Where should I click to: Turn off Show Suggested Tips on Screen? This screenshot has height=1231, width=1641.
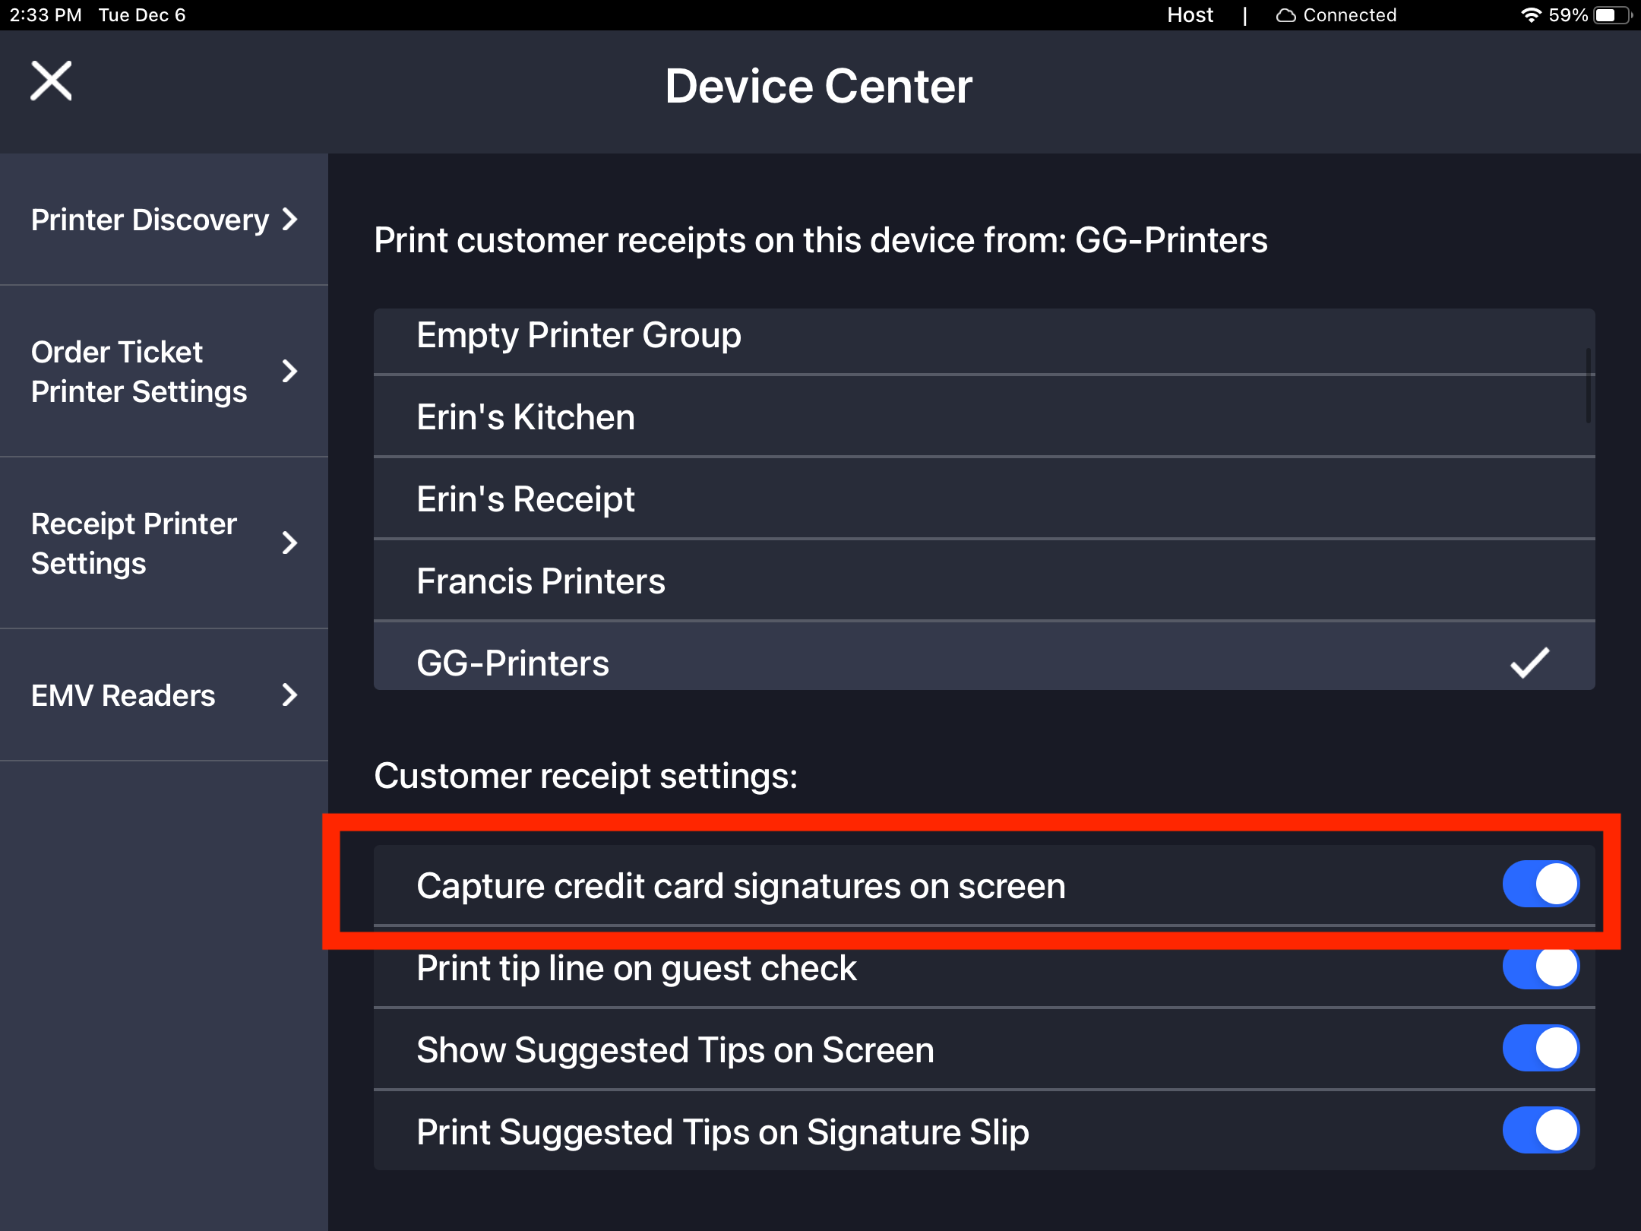(1539, 1049)
